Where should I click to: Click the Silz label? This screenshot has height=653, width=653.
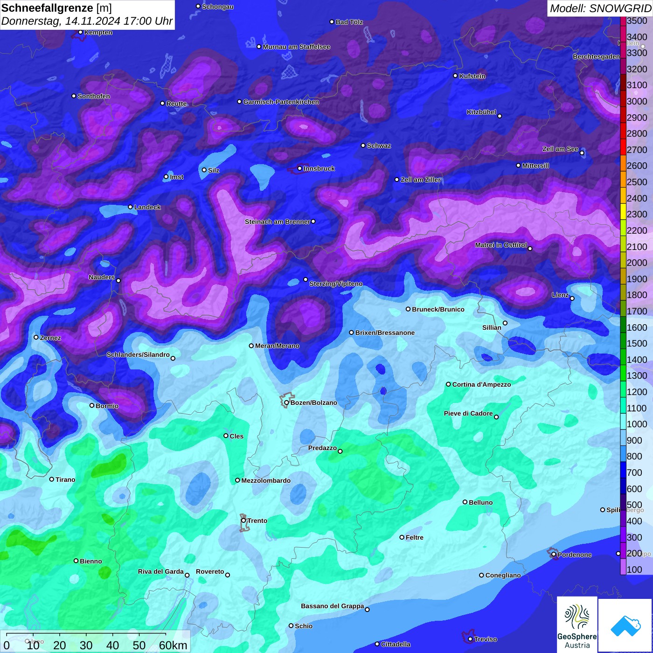click(x=214, y=170)
